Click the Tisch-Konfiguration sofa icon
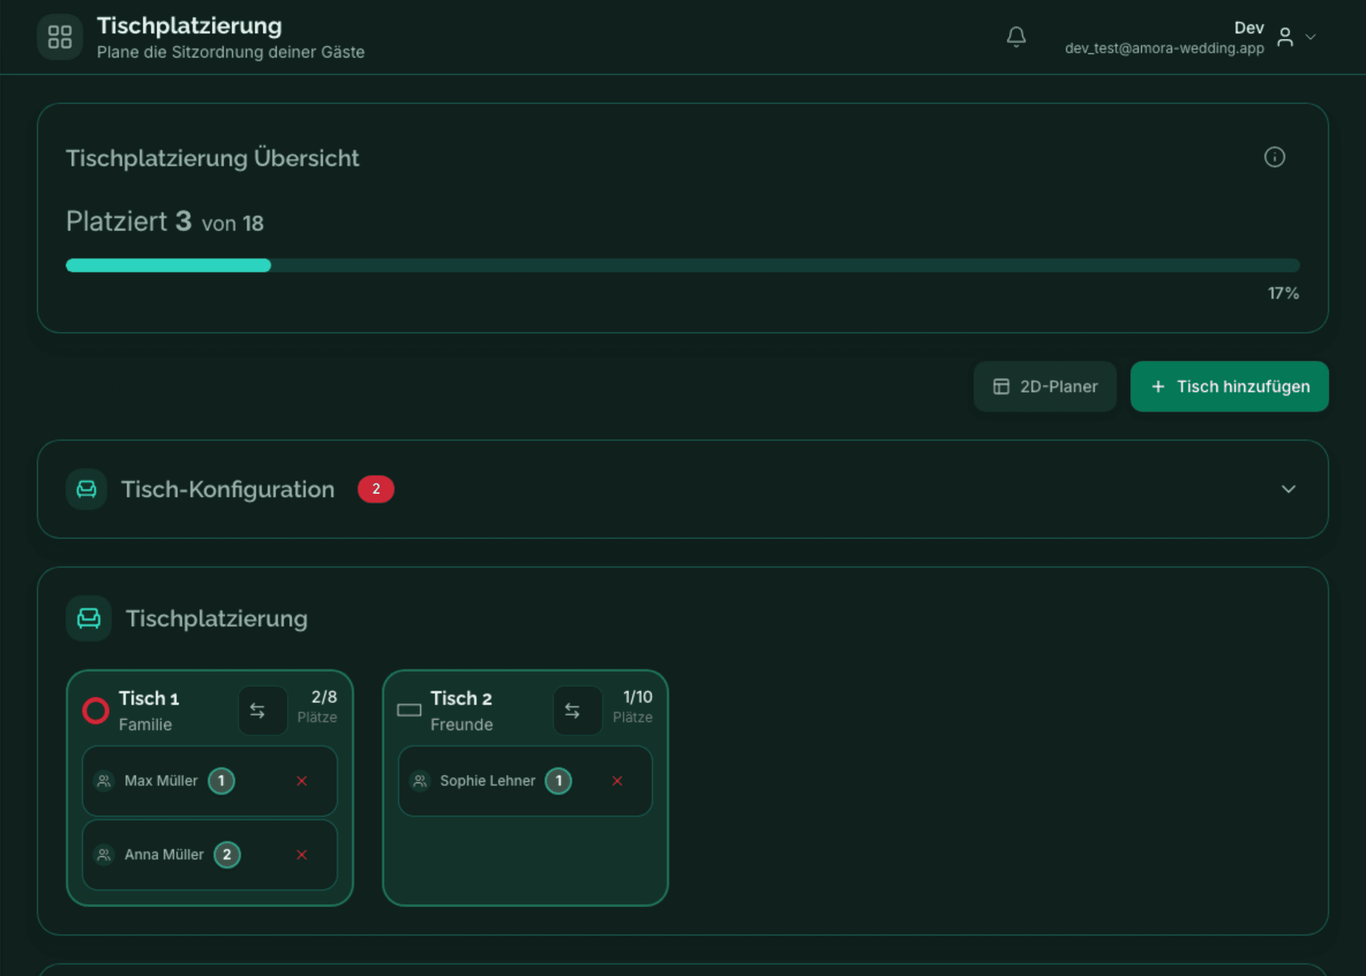 tap(87, 489)
